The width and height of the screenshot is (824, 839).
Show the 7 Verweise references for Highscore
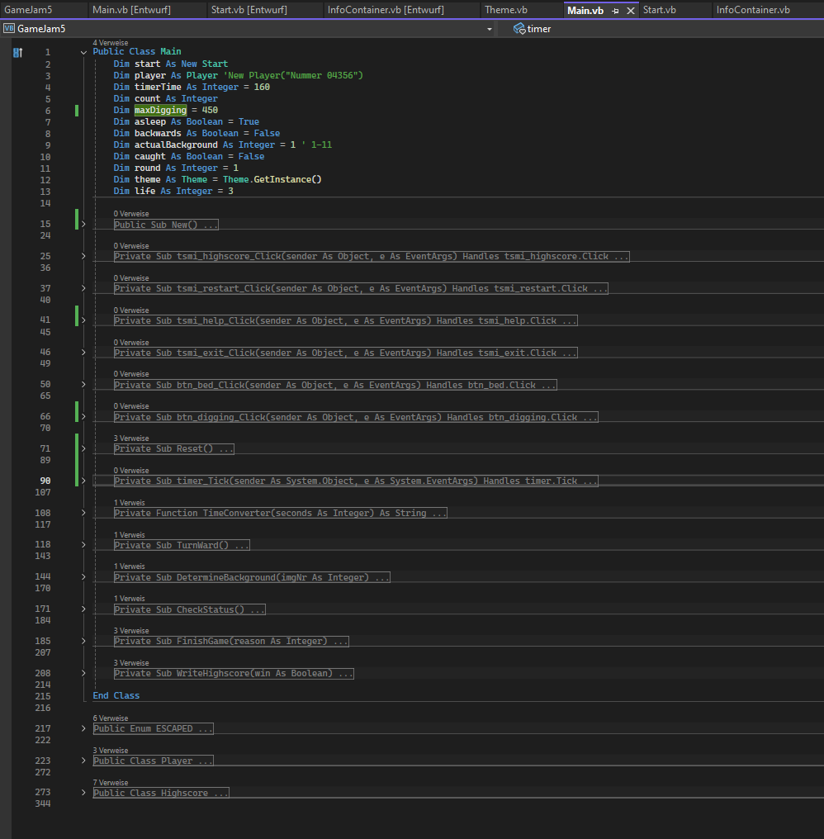[x=110, y=782]
